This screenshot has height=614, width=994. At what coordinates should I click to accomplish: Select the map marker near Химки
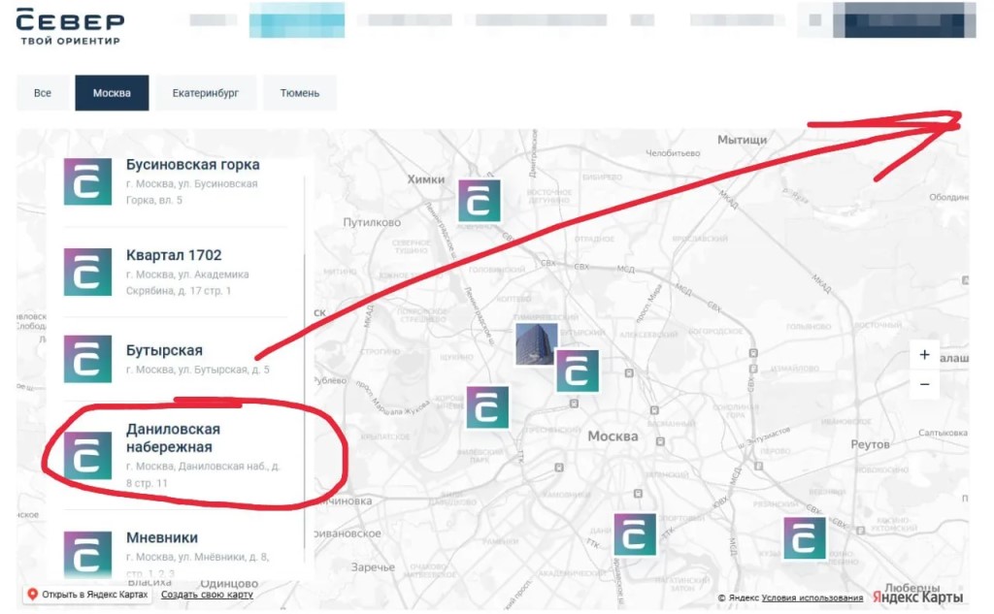pyautogui.click(x=480, y=201)
